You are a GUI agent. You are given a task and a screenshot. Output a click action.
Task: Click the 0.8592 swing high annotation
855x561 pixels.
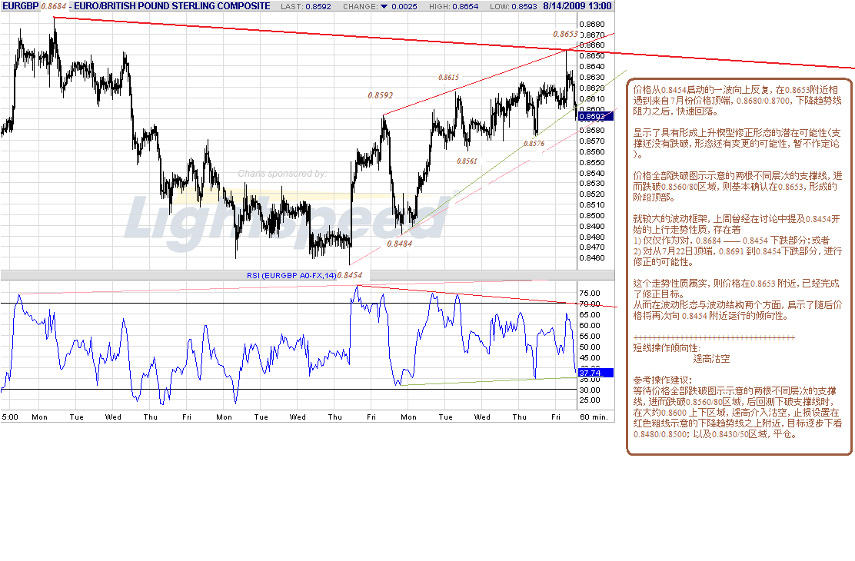[380, 95]
